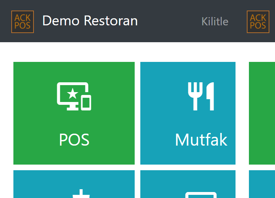Click the fork and knife icon
Viewport: 275px width, 198px height.
point(201,96)
